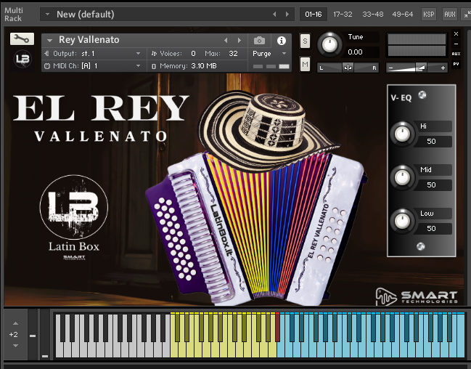Minimize instrument header view
The image size is (471, 369).
click(x=456, y=44)
